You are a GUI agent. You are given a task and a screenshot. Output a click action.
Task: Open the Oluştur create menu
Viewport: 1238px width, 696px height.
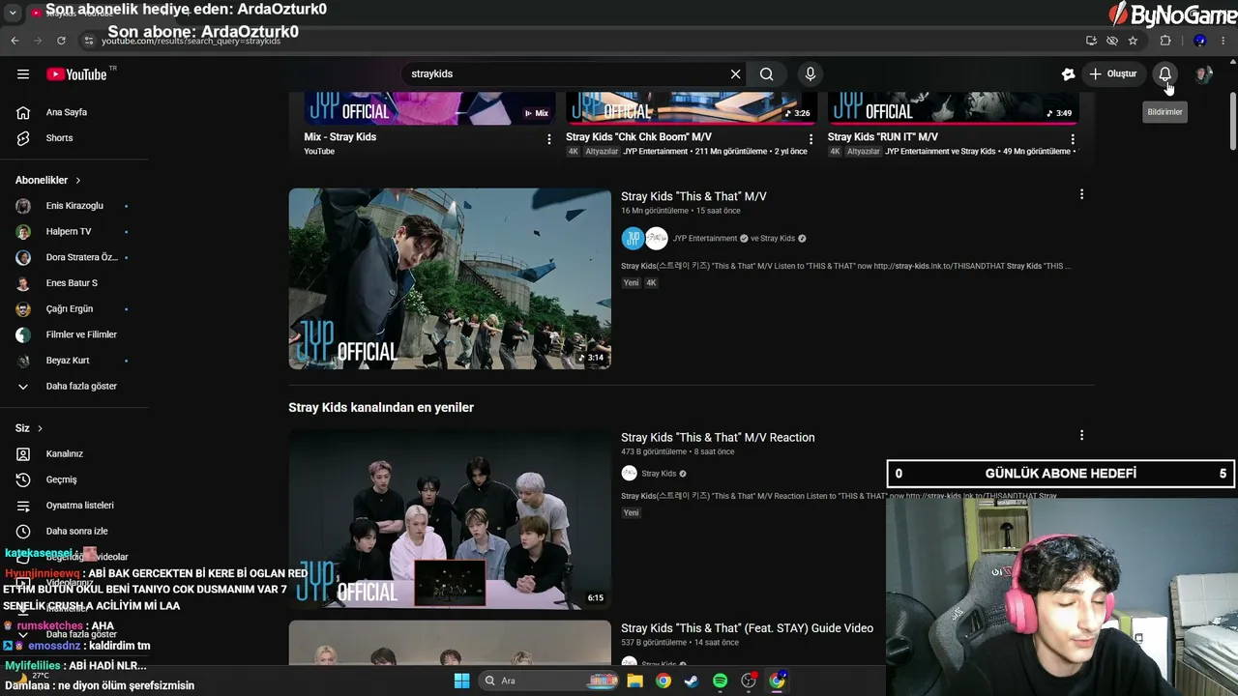(x=1112, y=74)
